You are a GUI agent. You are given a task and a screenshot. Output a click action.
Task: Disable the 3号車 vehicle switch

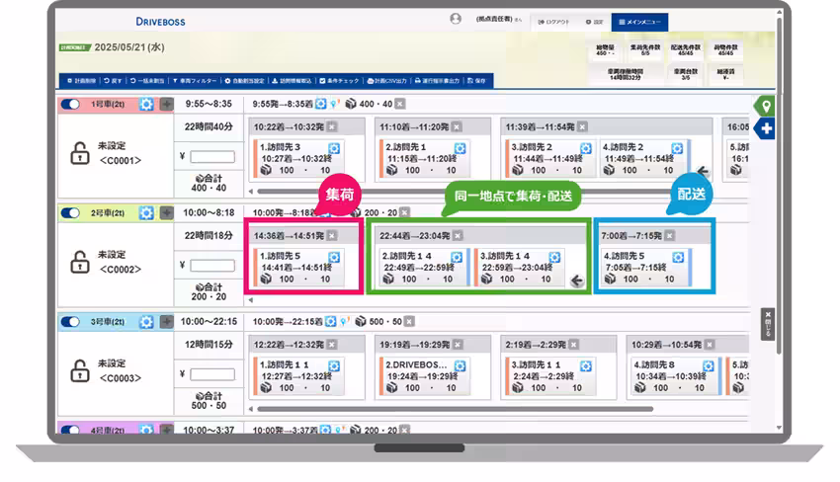(71, 322)
